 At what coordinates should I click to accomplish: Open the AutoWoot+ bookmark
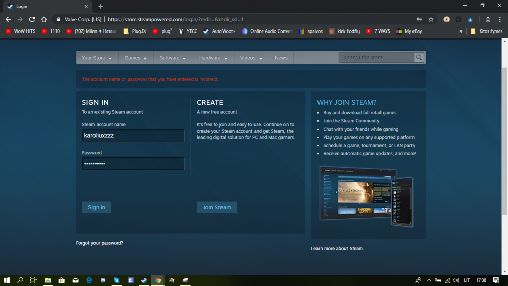click(x=219, y=31)
